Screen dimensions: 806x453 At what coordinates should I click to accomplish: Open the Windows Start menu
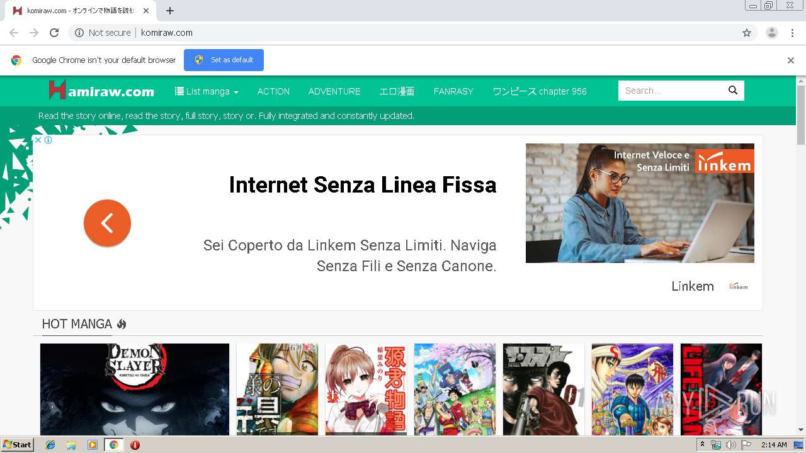point(18,445)
